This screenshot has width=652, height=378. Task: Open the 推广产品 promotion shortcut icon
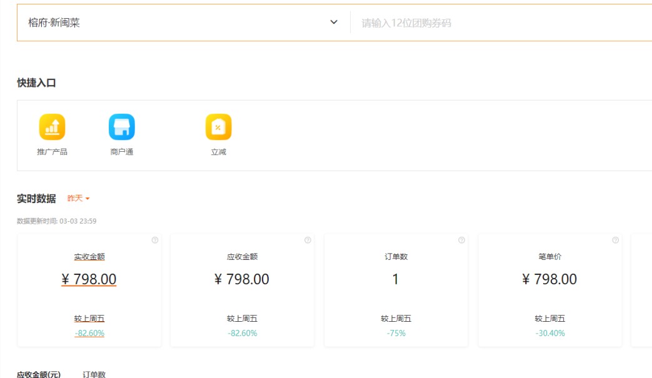pyautogui.click(x=52, y=127)
